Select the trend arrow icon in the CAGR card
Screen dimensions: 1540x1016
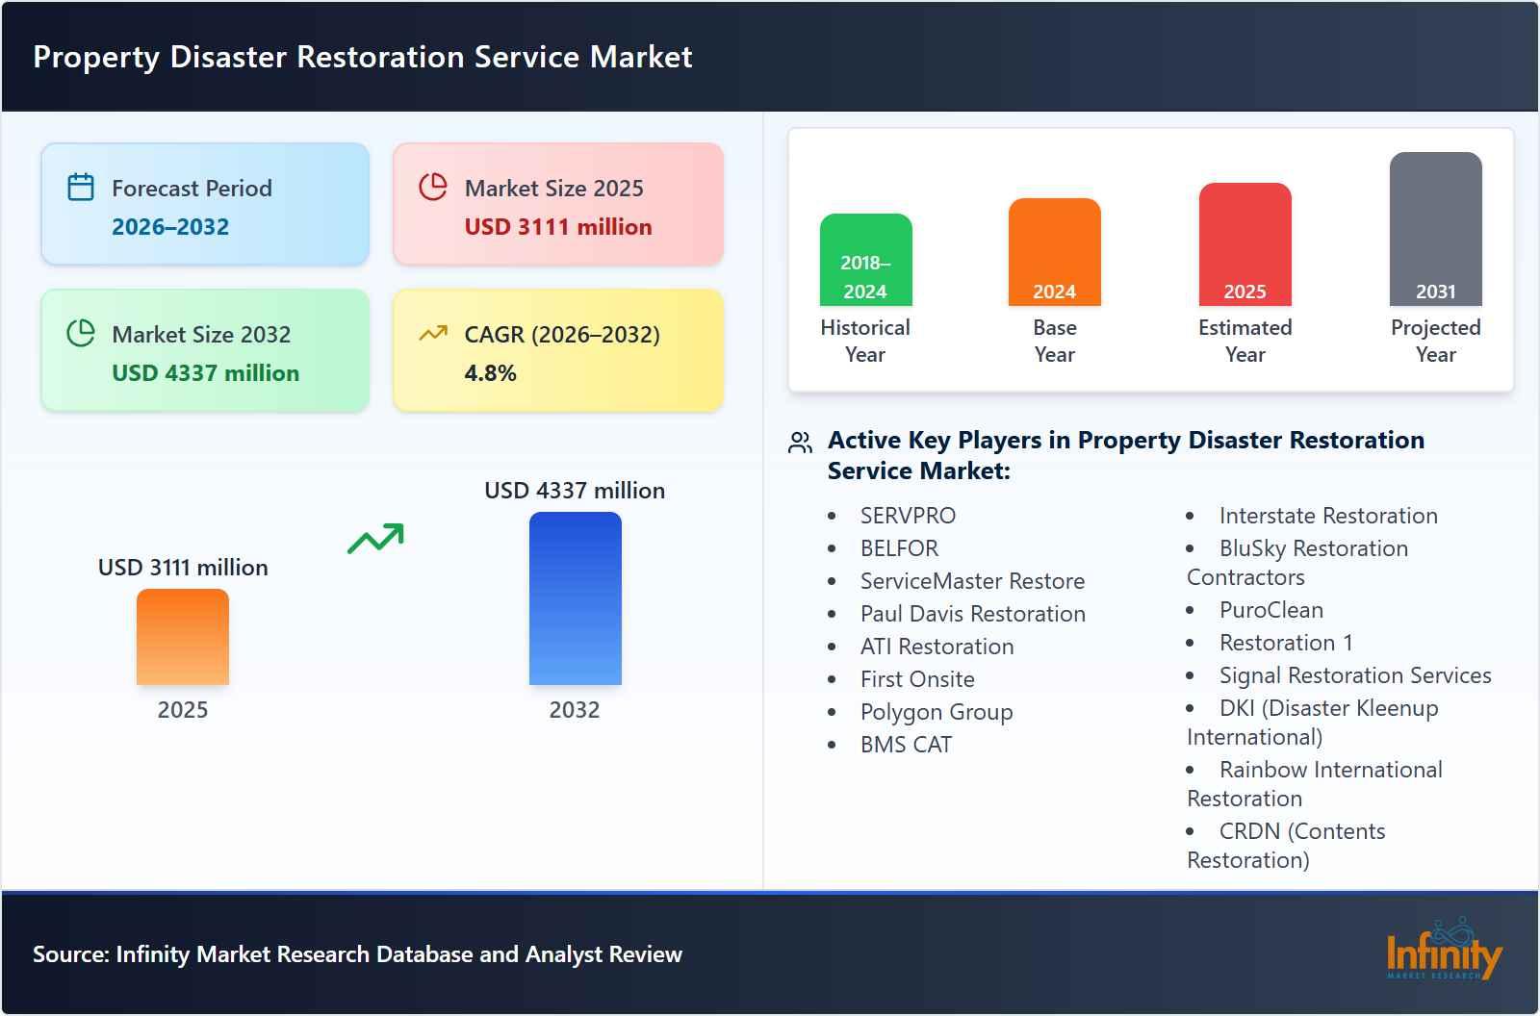click(x=433, y=331)
